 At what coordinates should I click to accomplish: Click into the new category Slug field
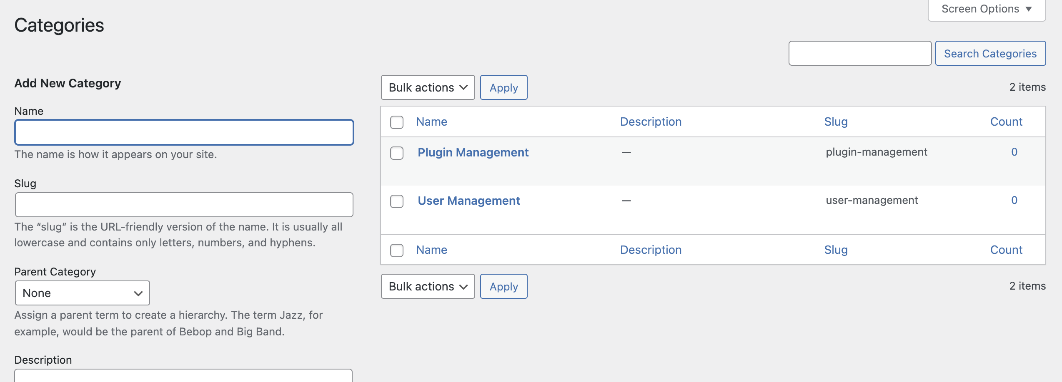coord(184,205)
